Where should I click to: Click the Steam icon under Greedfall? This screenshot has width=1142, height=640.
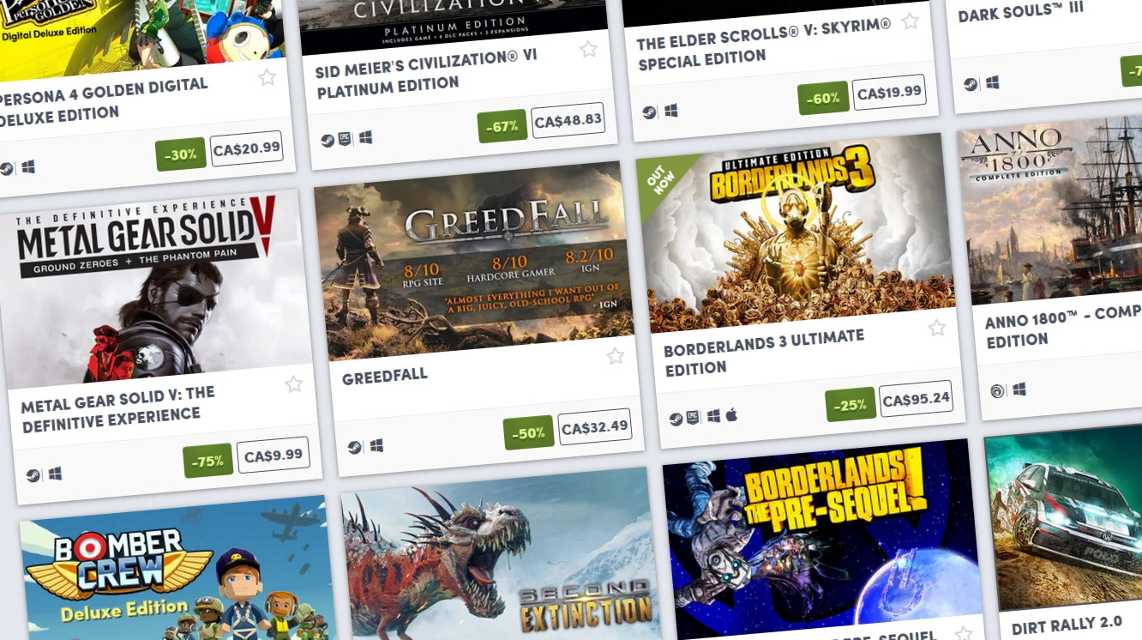point(354,448)
